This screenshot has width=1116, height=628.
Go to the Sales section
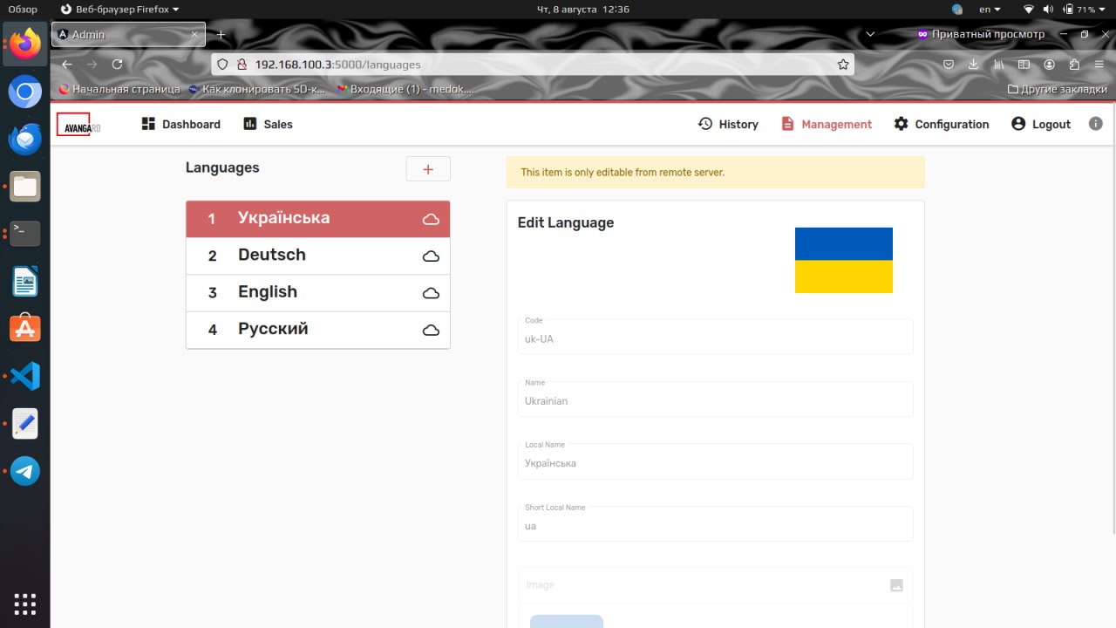pos(268,124)
